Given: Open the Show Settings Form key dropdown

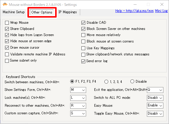Looking at the screenshot, I should click(78, 90).
